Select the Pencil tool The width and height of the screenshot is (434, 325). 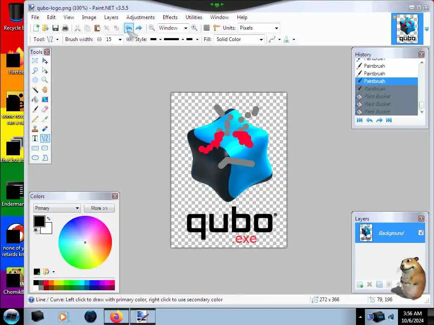[35, 119]
